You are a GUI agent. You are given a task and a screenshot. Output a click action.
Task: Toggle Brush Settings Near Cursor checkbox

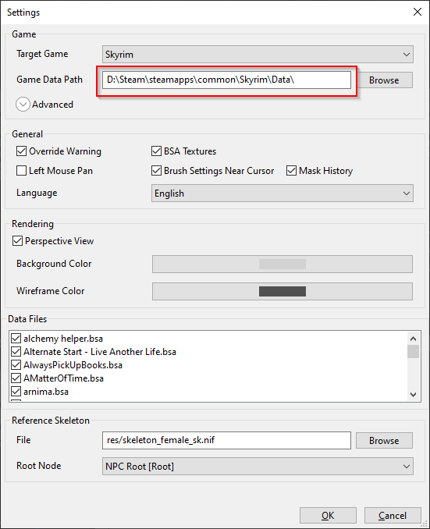pyautogui.click(x=156, y=171)
